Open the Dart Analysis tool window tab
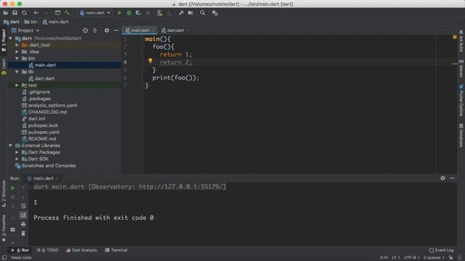This screenshot has width=465, height=261. pos(81,250)
